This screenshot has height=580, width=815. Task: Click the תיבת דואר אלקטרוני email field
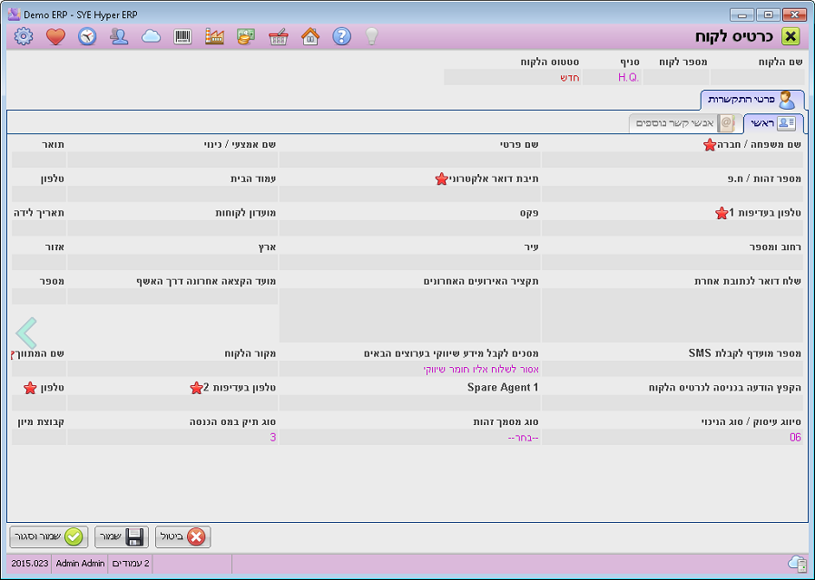click(409, 194)
